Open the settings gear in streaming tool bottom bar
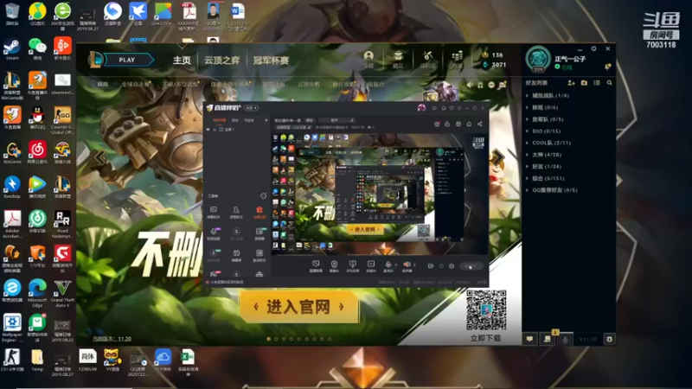The height and width of the screenshot is (389, 692). (452, 266)
